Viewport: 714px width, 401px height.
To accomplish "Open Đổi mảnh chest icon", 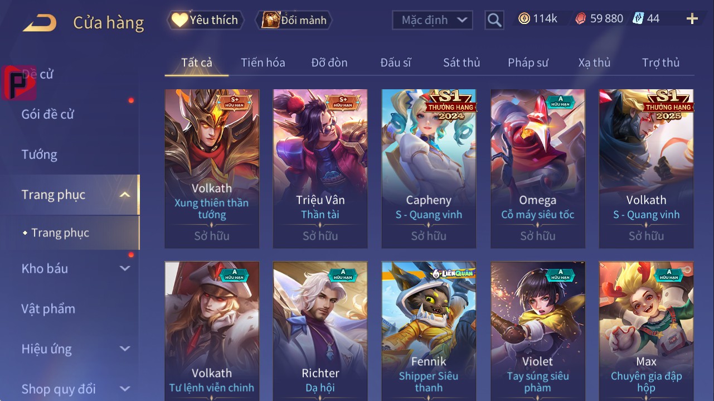I will 271,20.
